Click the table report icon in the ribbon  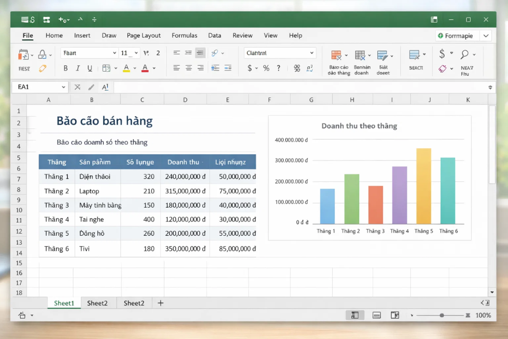pos(337,55)
